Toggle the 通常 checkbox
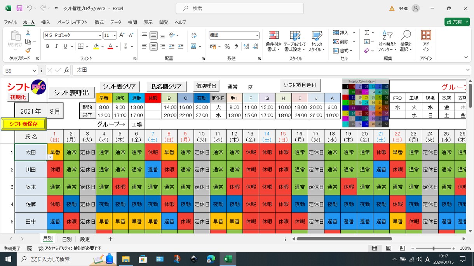The height and width of the screenshot is (266, 474). (x=250, y=87)
